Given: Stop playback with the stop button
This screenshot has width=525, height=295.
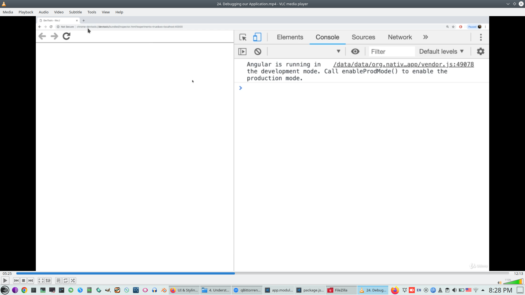Looking at the screenshot, I should (24, 281).
